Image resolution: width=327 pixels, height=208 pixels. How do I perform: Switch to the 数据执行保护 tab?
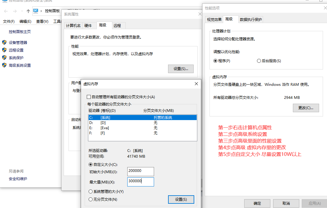point(250,19)
